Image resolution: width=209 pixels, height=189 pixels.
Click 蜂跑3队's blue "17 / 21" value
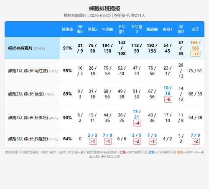[137, 114]
